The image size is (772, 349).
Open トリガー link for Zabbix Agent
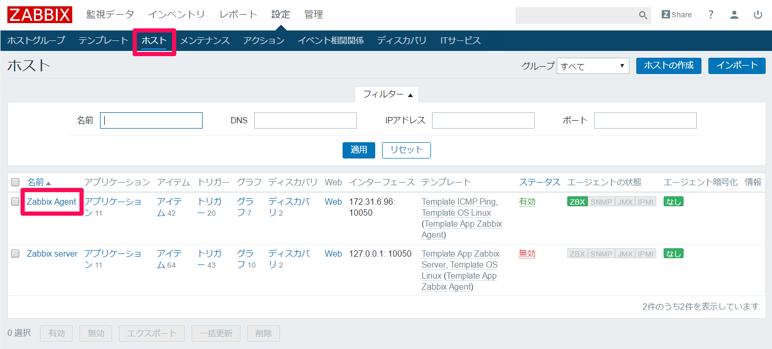point(209,207)
